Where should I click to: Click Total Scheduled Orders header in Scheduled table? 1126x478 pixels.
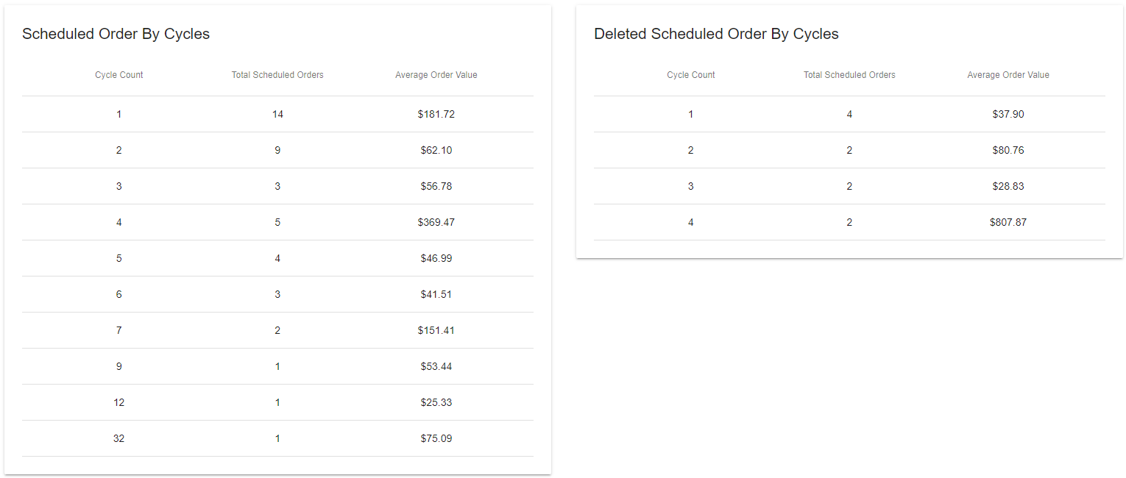pos(277,75)
